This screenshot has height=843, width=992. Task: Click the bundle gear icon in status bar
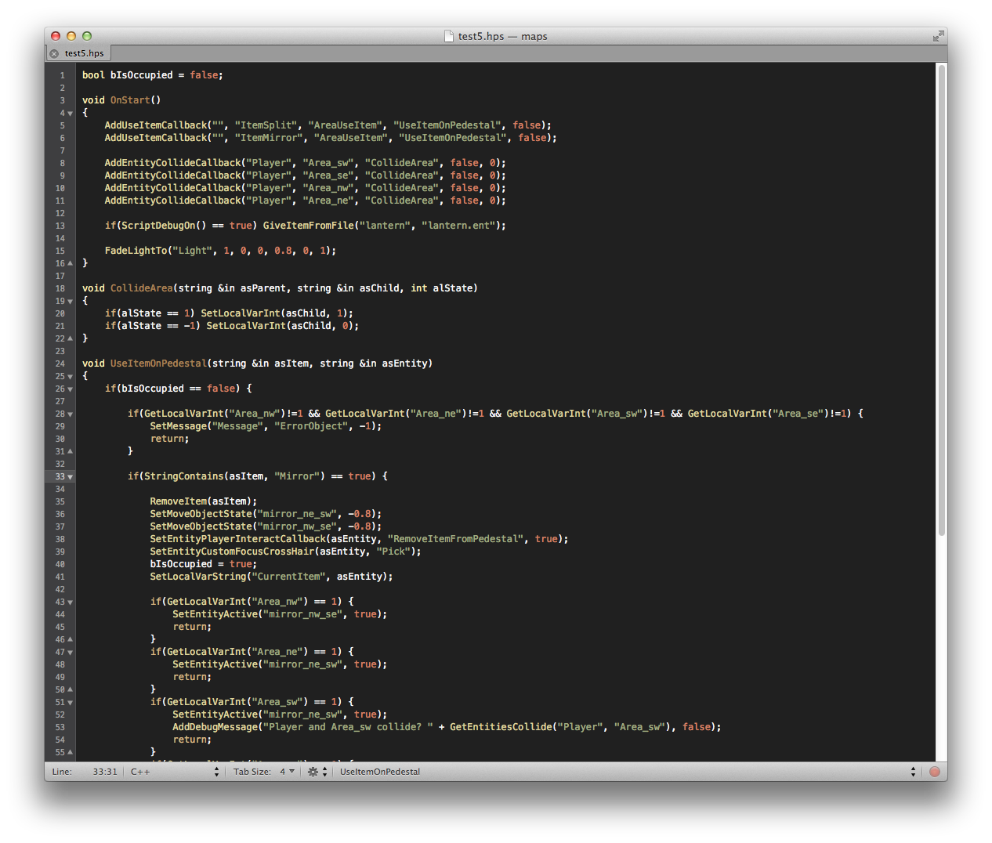click(x=313, y=772)
